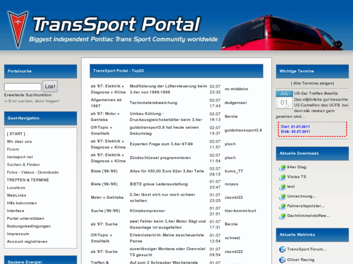Image resolution: width=353 pixels, height=264 pixels.
Task: Click the download icon beside Violas TS
Action: point(282,177)
